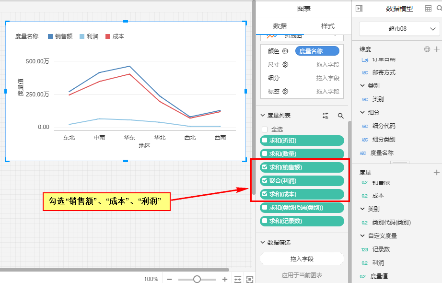Select the 数据 tab

pyautogui.click(x=280, y=26)
